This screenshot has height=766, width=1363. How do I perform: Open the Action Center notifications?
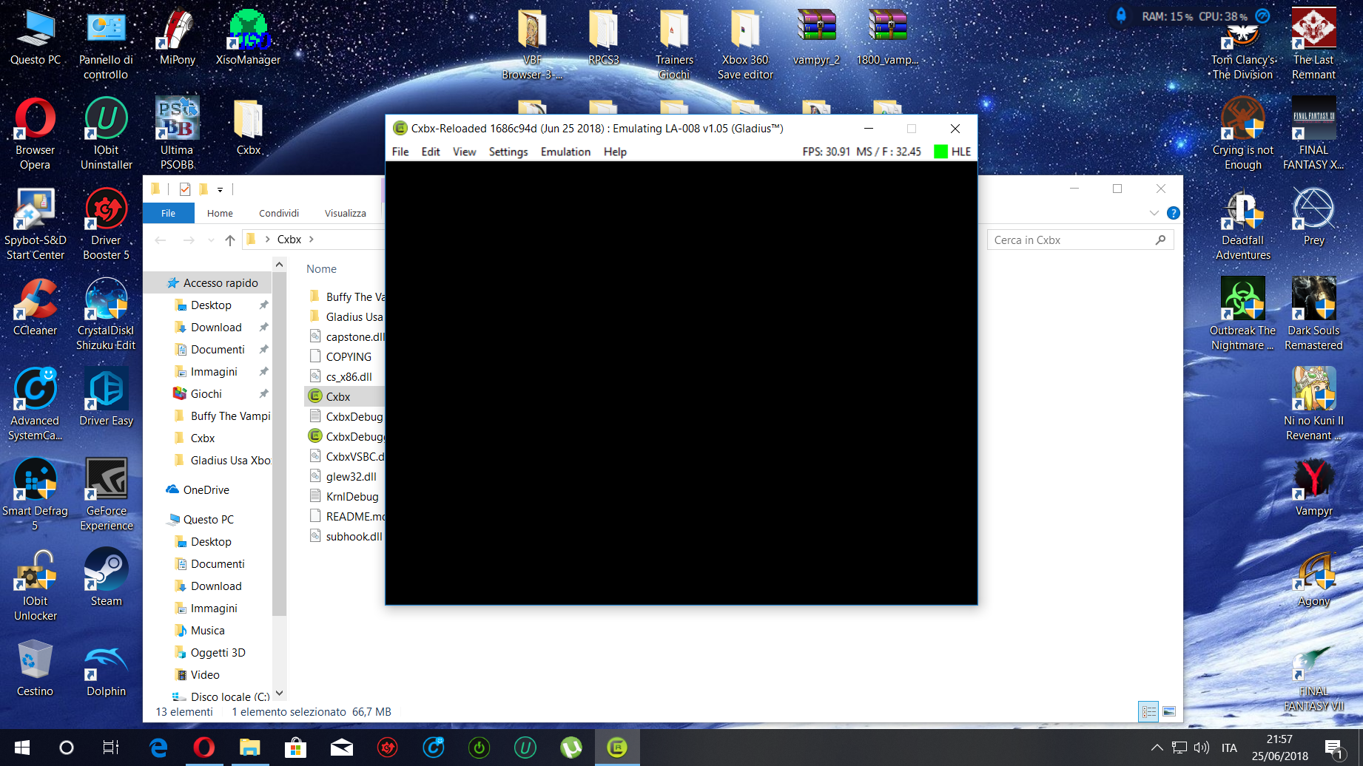coord(1334,748)
